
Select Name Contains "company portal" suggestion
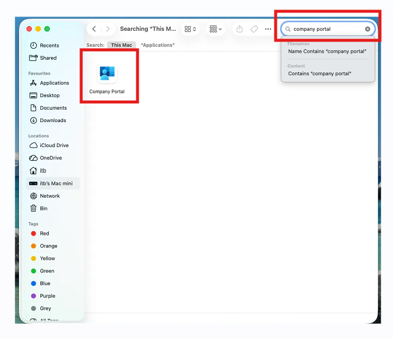[x=327, y=52]
